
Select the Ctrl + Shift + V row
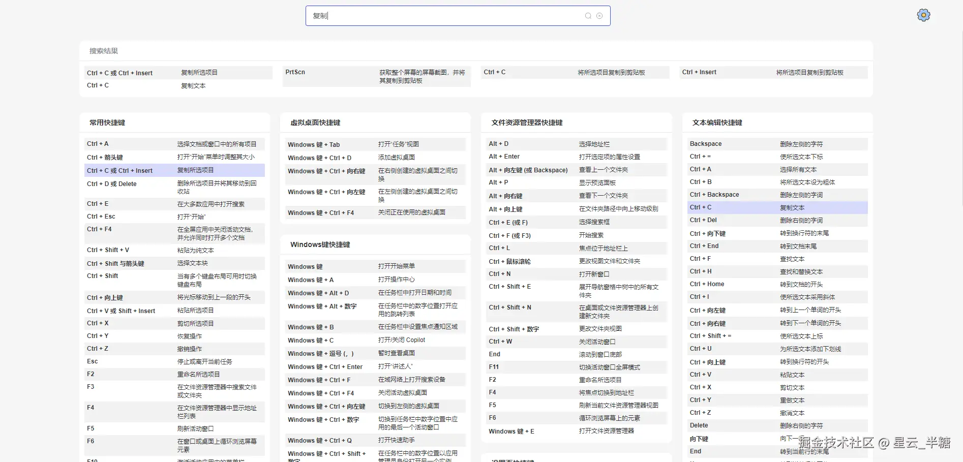tap(174, 250)
